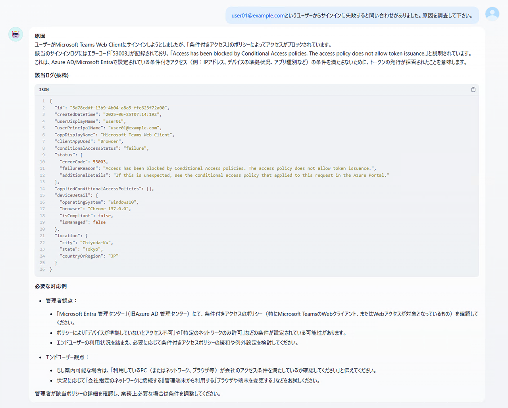Click line number 26 in the code gutter

click(x=42, y=269)
